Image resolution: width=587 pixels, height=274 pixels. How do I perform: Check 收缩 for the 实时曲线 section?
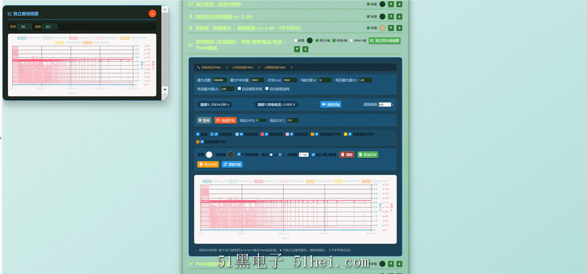point(296,41)
